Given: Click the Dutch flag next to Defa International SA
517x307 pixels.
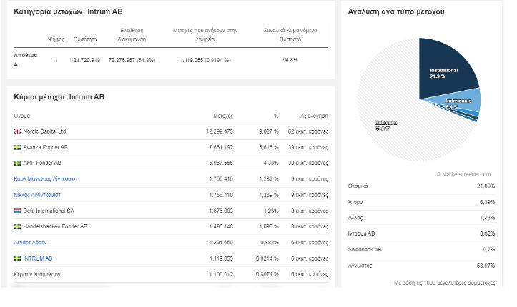Looking at the screenshot, I should 18,211.
